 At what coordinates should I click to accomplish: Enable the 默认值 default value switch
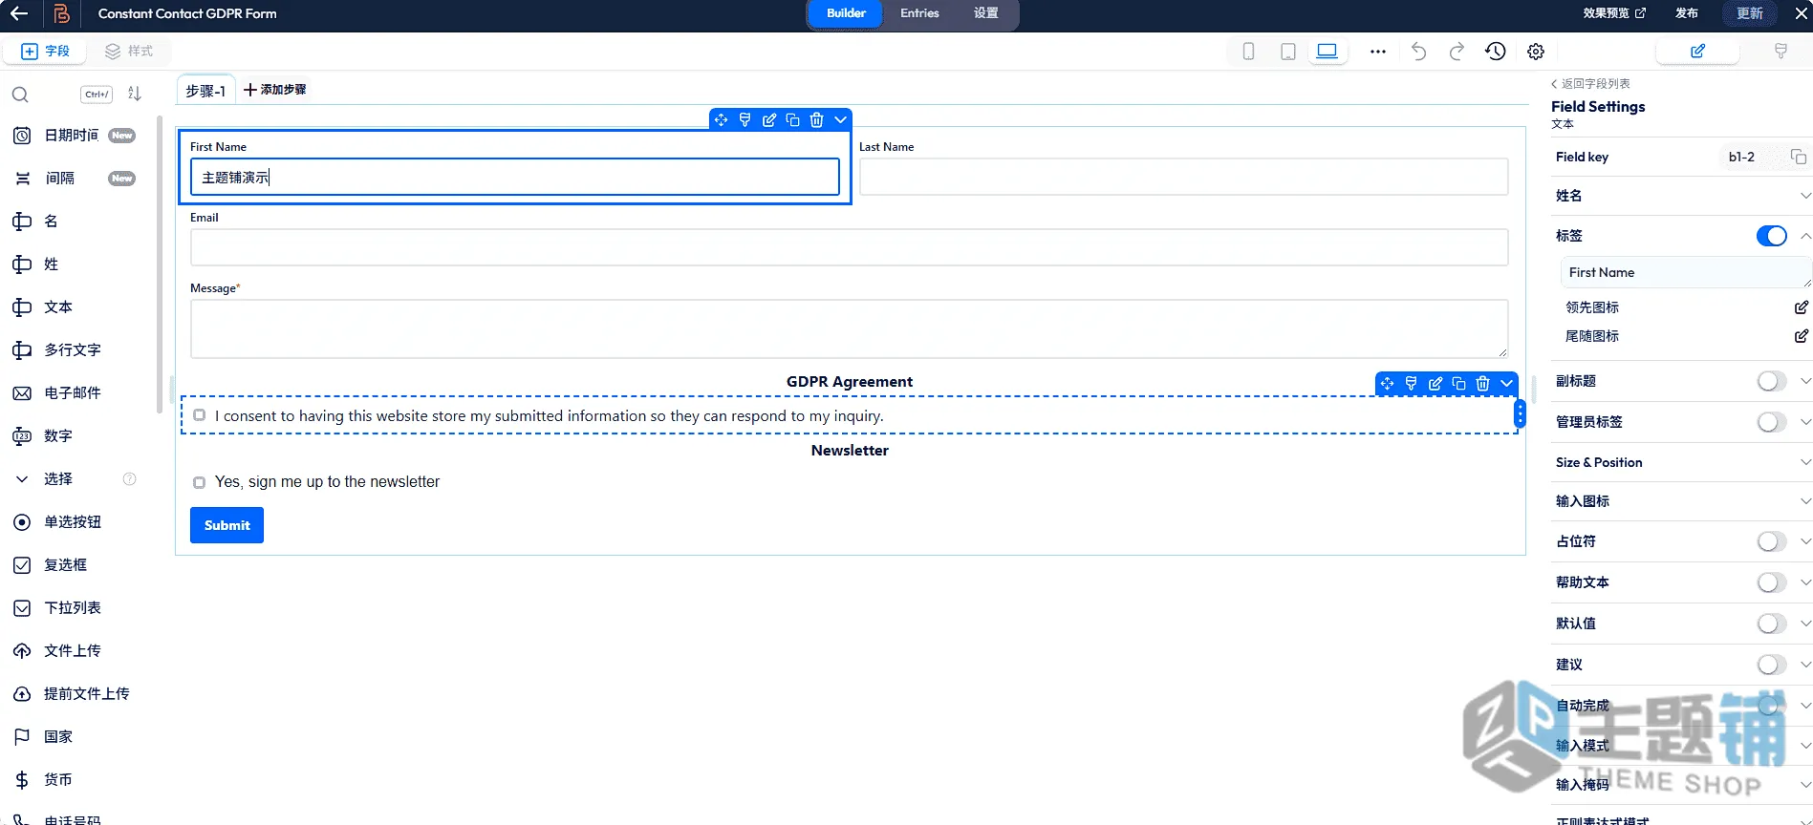[x=1771, y=623]
